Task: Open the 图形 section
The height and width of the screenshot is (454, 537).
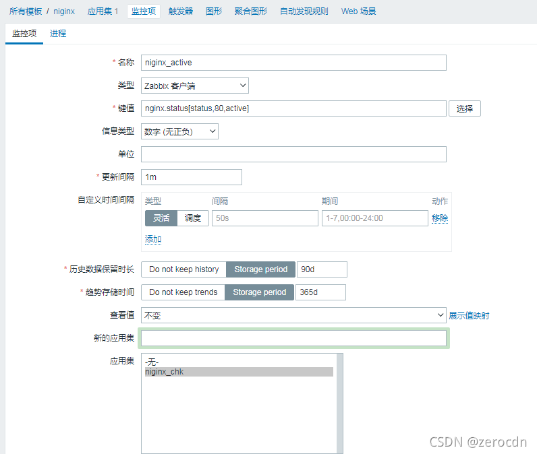Action: click(x=214, y=11)
